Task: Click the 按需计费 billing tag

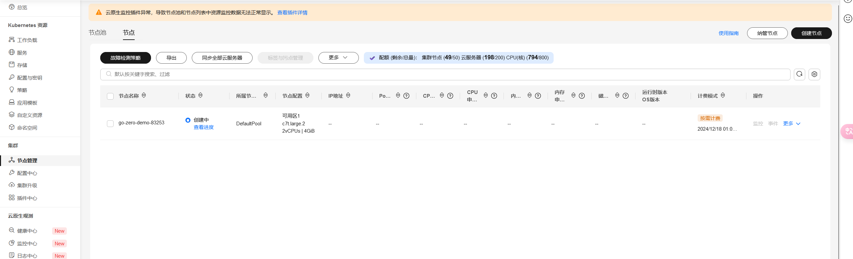Action: click(x=710, y=118)
